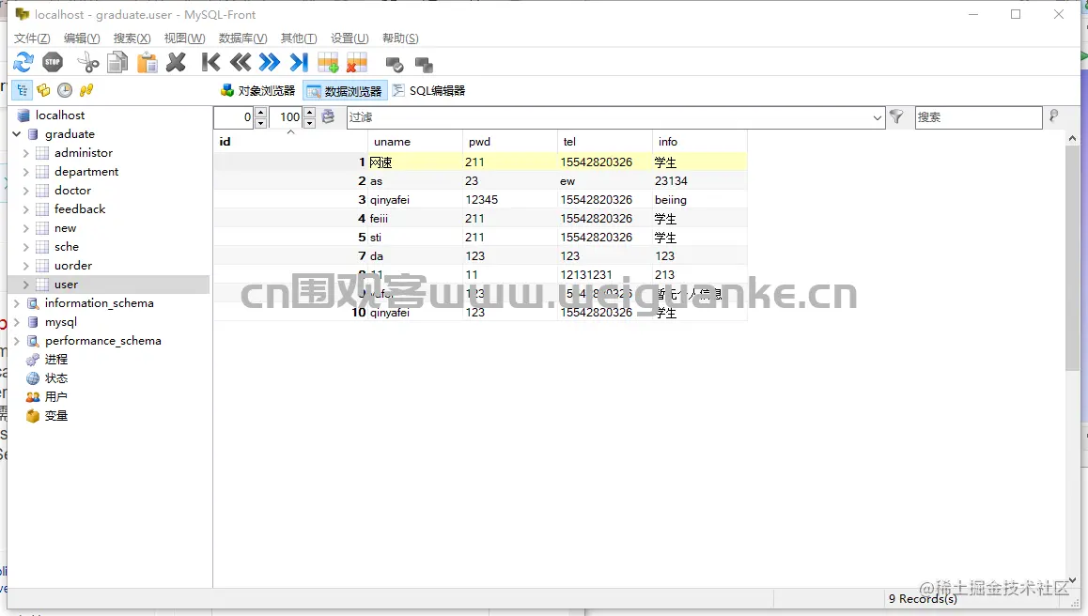The height and width of the screenshot is (616, 1088).
Task: Click the Paste clipboard icon
Action: (148, 62)
